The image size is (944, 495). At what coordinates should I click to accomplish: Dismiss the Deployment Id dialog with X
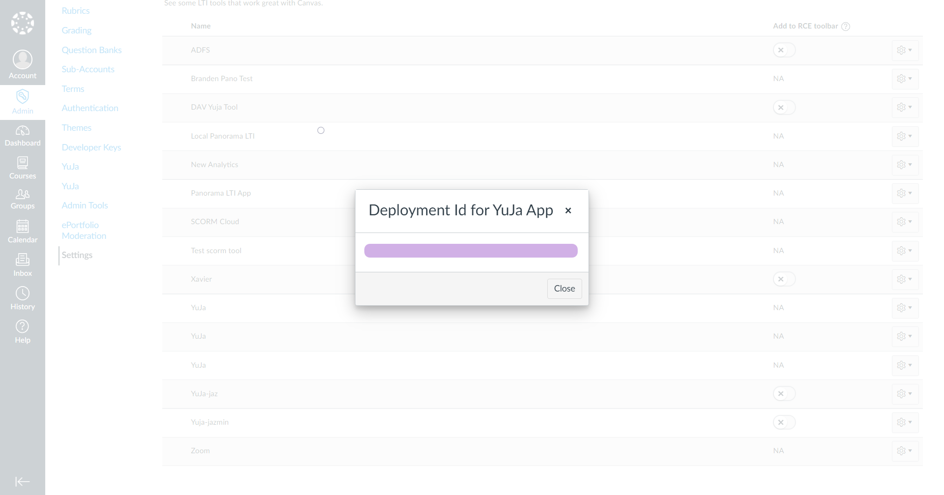(x=568, y=210)
